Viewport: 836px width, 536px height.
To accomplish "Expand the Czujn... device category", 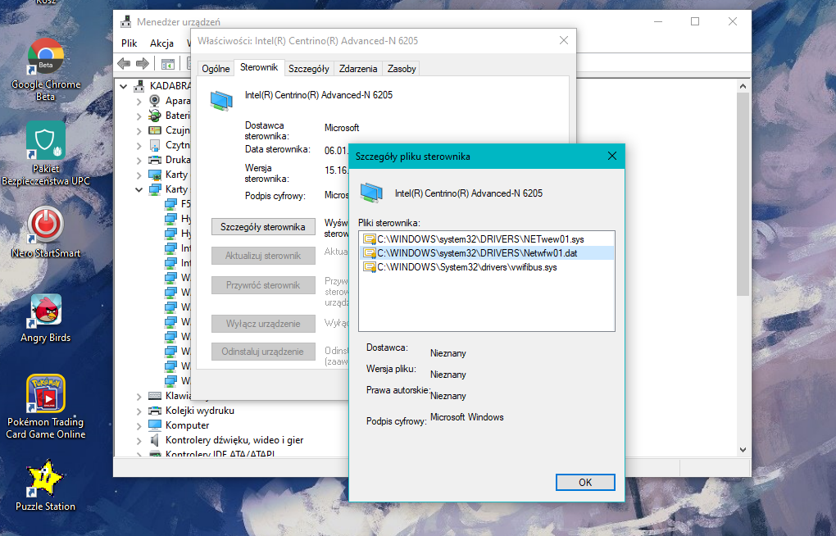I will click(x=139, y=130).
